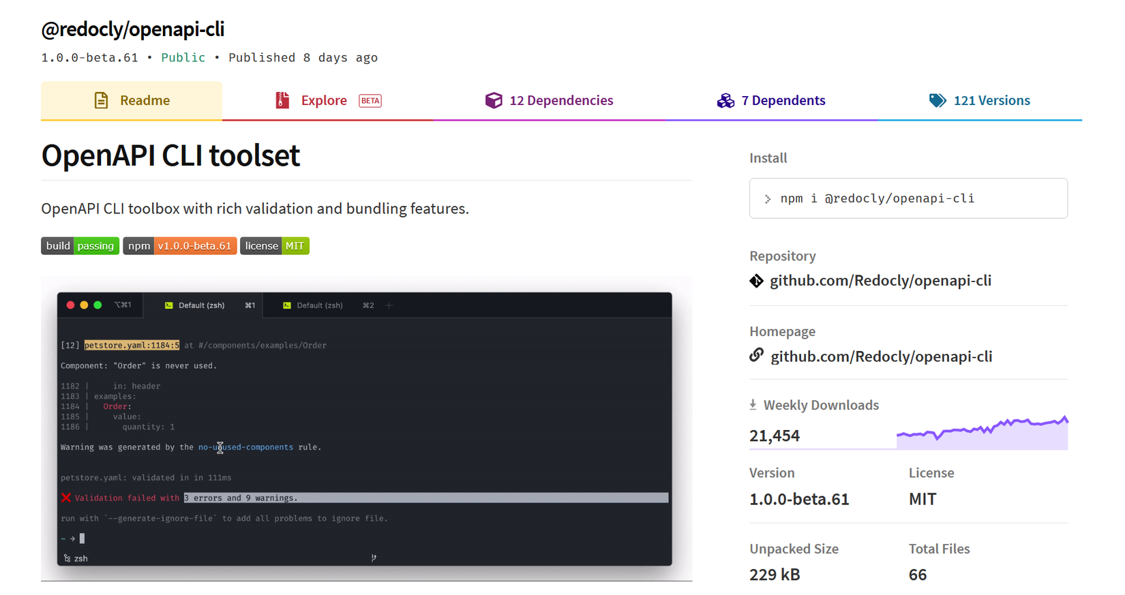Switch to the Explore tab
Viewport: 1125px width, 595px height.
[x=327, y=100]
